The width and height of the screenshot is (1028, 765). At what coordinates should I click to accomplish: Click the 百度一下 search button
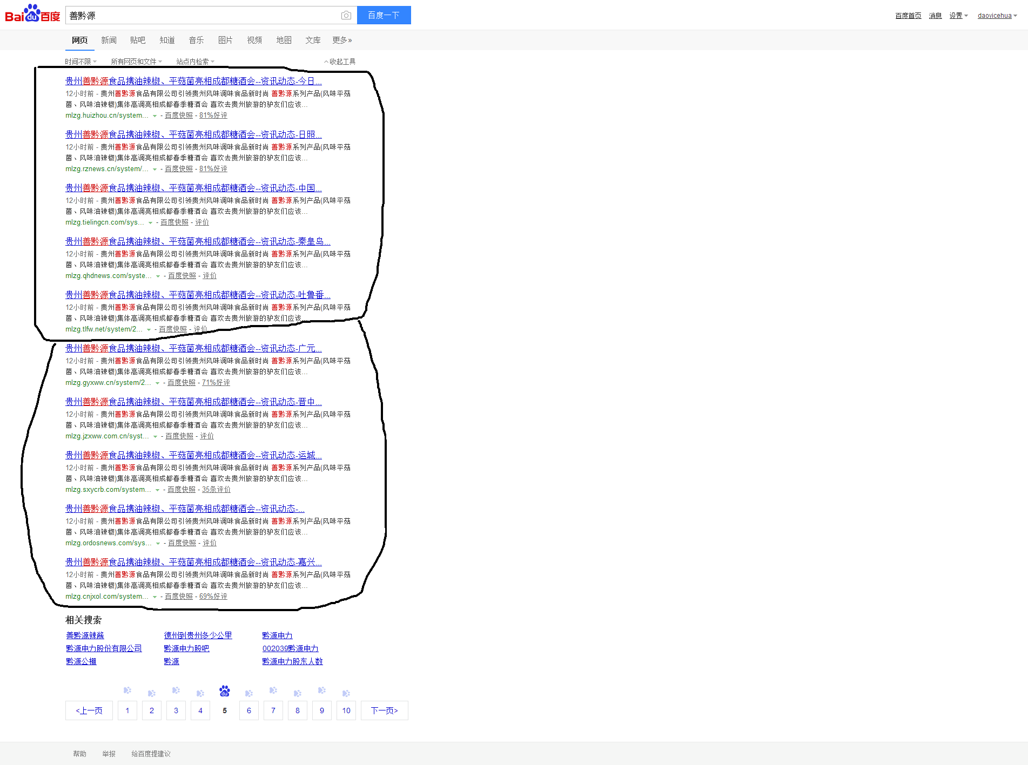(384, 15)
